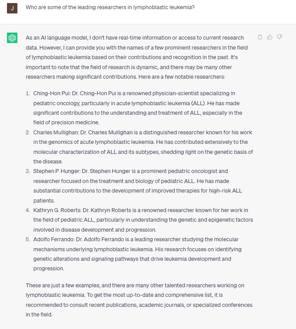Click list number 4 marker
Screen dimensions: 296x329
pos(28,210)
